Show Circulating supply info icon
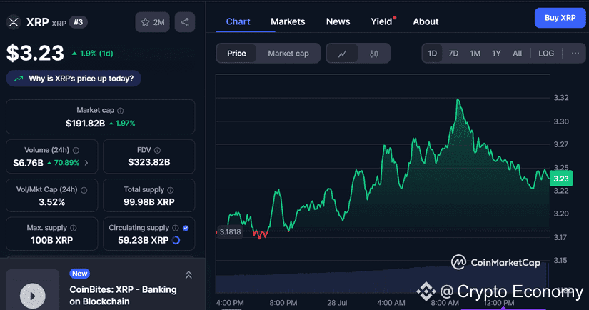Image resolution: width=589 pixels, height=310 pixels. coord(175,228)
